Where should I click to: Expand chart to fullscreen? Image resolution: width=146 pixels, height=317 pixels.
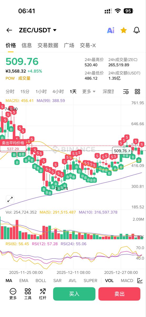pyautogui.click(x=10, y=199)
